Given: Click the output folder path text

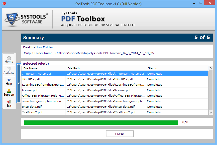Looking at the screenshot, I should click(105, 53).
